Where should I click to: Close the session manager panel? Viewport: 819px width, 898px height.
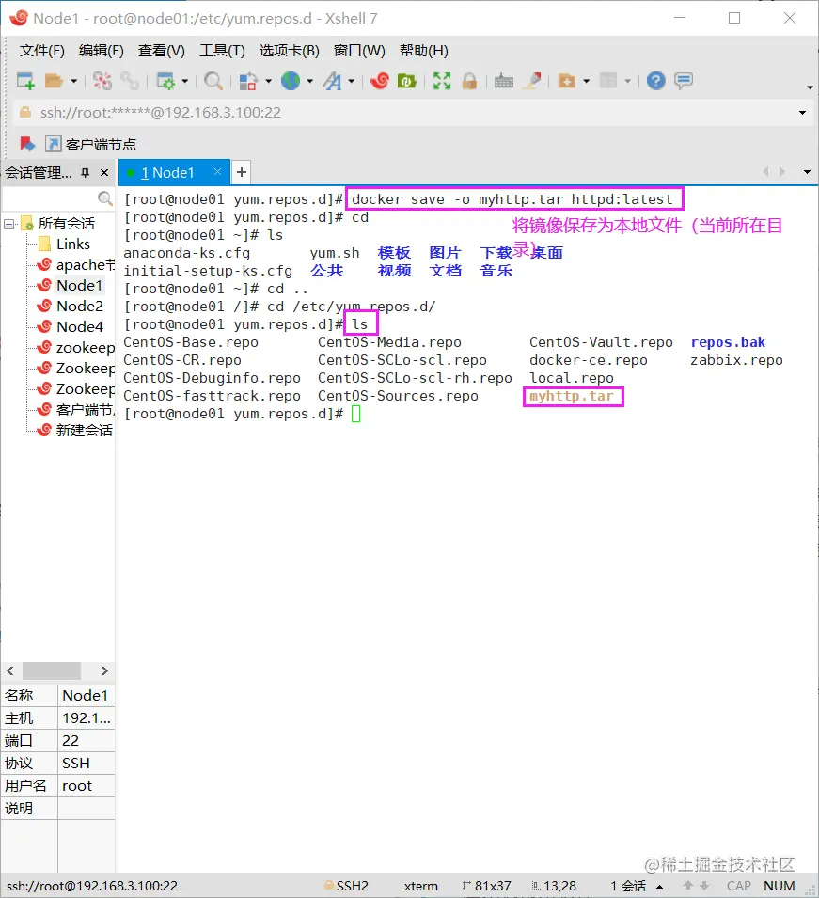104,172
